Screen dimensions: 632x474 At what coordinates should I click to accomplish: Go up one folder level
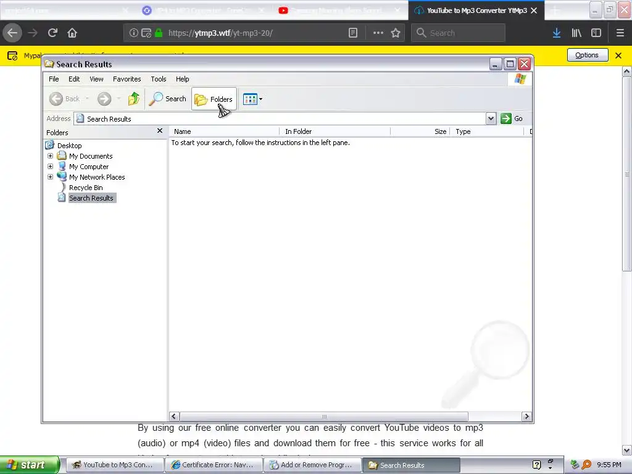pos(134,99)
